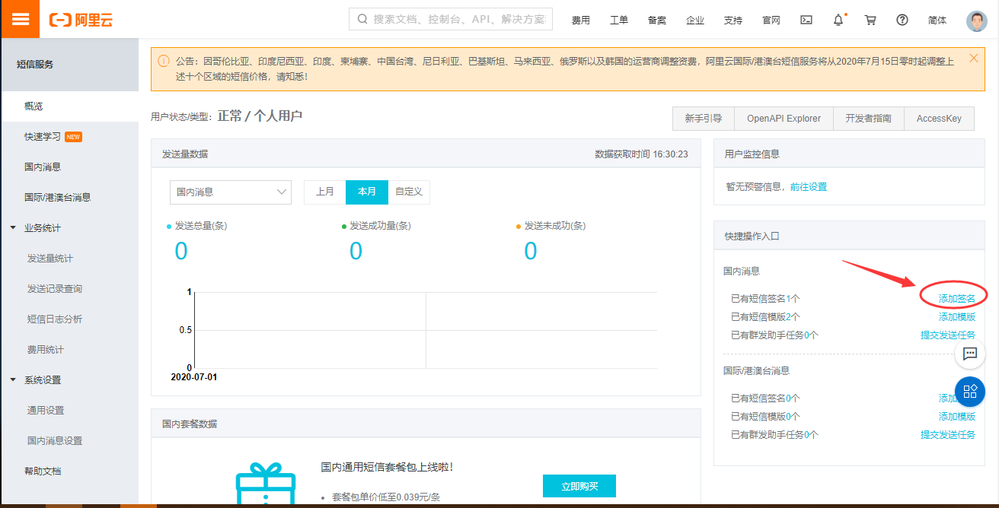
Task: Open 费用 in top navigation
Action: tap(581, 21)
